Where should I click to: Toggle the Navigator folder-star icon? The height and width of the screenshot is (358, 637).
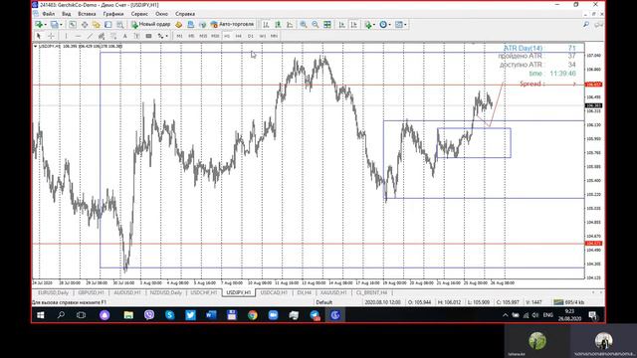97,25
